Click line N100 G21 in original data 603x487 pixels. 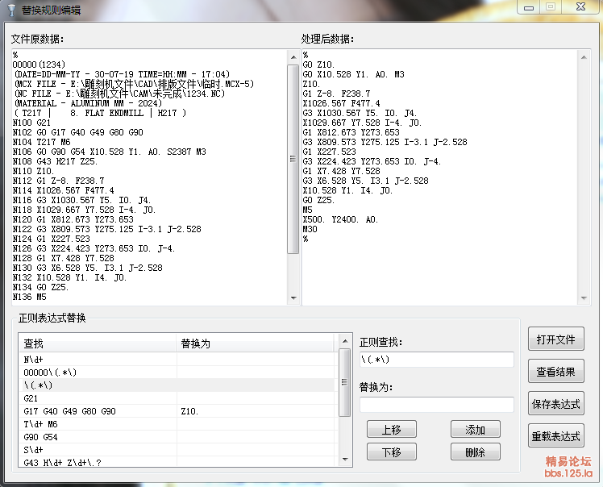(31, 123)
